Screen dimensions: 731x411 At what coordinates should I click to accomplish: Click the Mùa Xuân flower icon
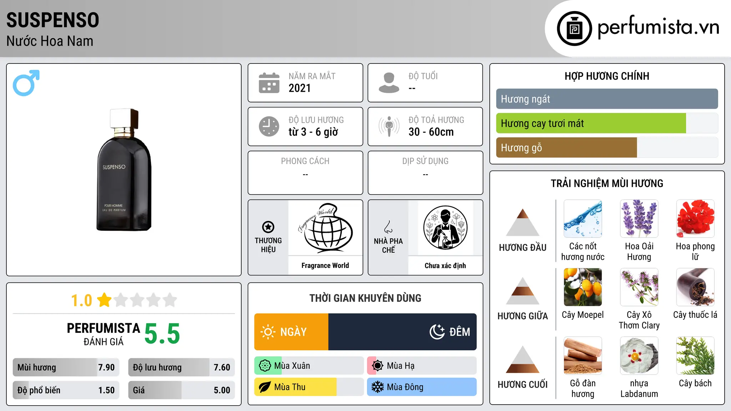(x=265, y=366)
